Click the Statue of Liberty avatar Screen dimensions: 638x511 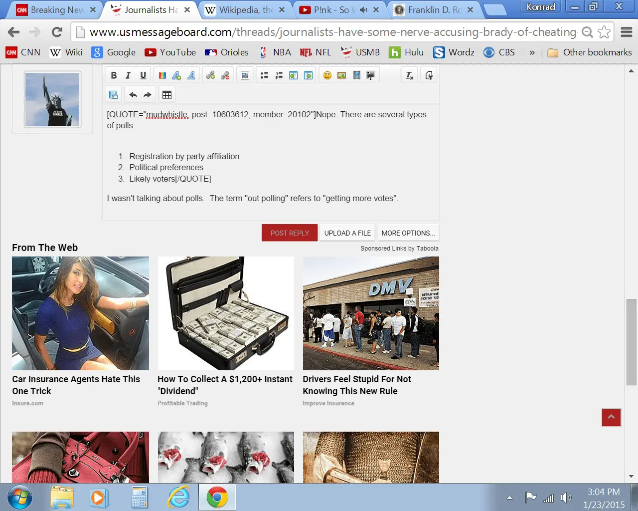(53, 99)
